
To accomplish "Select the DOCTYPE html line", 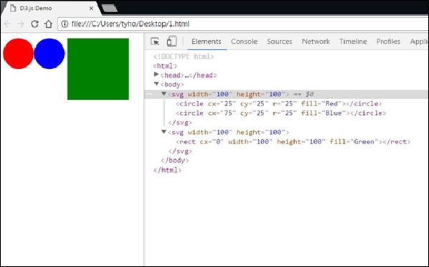I will 184,57.
